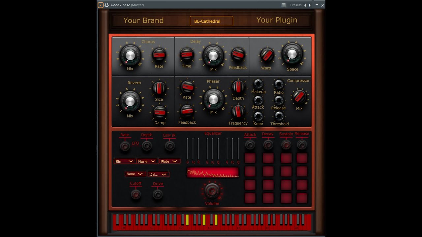This screenshot has width=422, height=237.
Task: Click the filter Cutoff knob
Action: [x=136, y=194]
